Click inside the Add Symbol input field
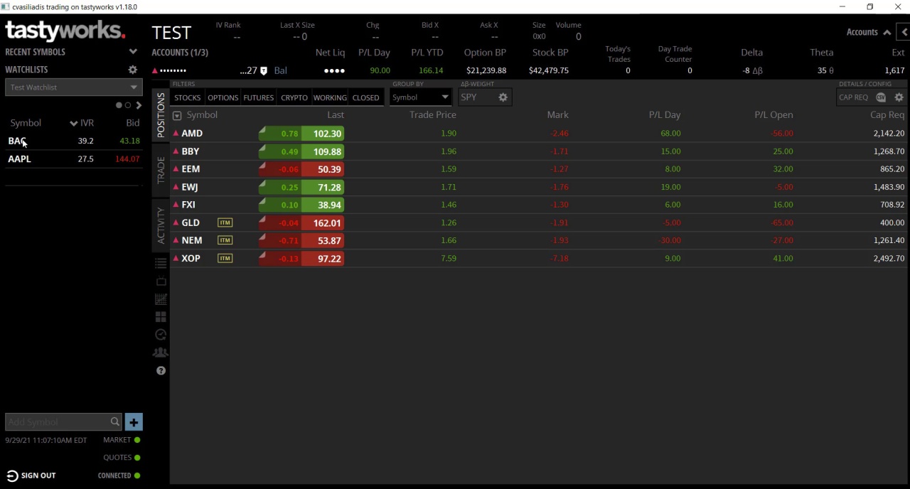910x489 pixels. pyautogui.click(x=57, y=422)
